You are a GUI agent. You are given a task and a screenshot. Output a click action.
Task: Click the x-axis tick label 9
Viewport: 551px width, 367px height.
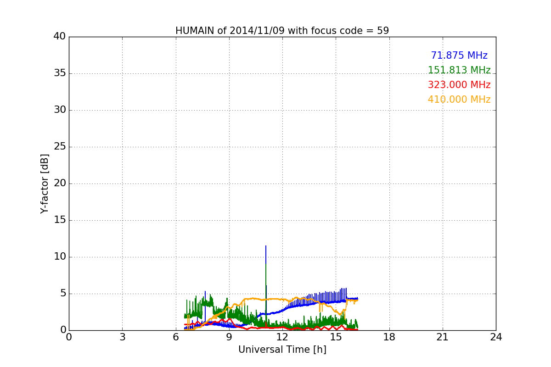[229, 337]
